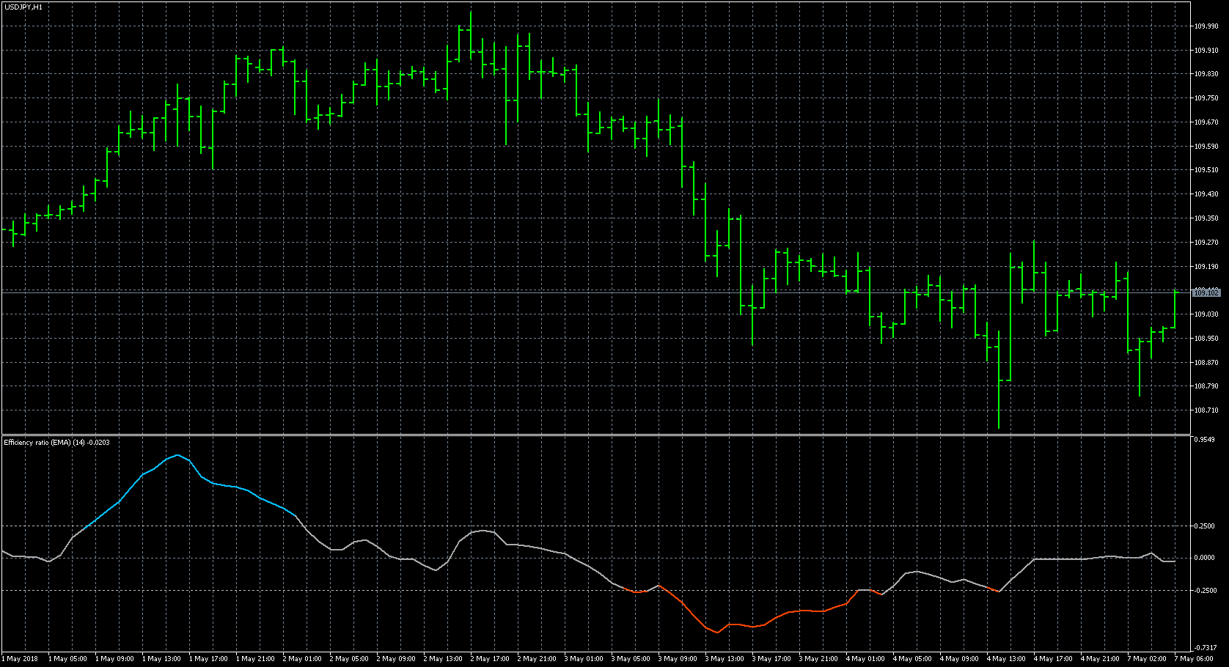Click the 3 May 17:00 time axis label
The height and width of the screenshot is (667, 1229).
click(772, 659)
